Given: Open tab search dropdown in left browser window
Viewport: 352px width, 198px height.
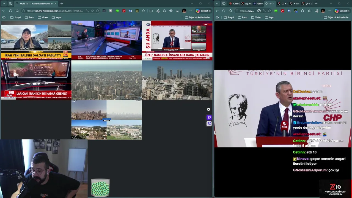Looking at the screenshot, I should point(4,4).
